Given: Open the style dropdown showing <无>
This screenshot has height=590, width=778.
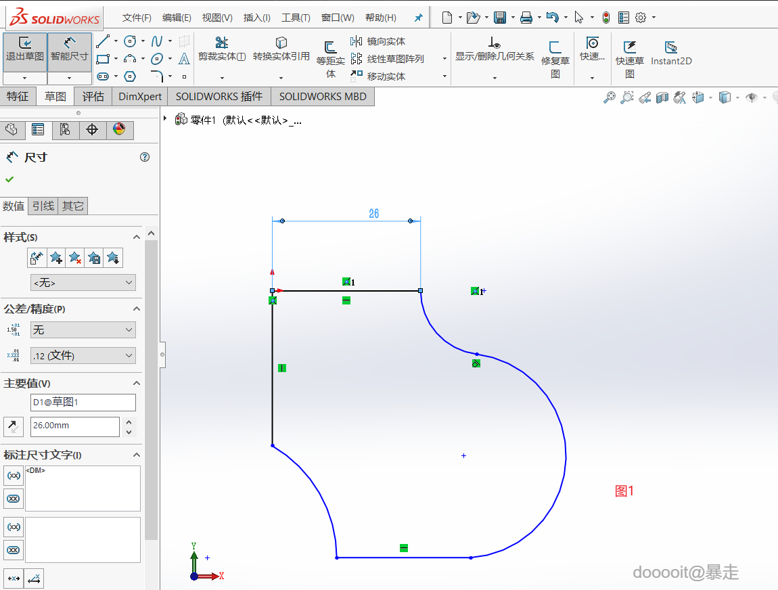Looking at the screenshot, I should pyautogui.click(x=83, y=283).
